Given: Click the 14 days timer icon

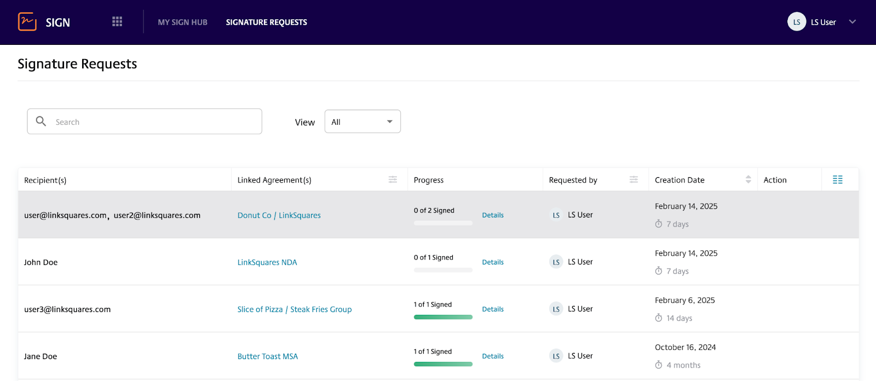Looking at the screenshot, I should click(x=659, y=318).
